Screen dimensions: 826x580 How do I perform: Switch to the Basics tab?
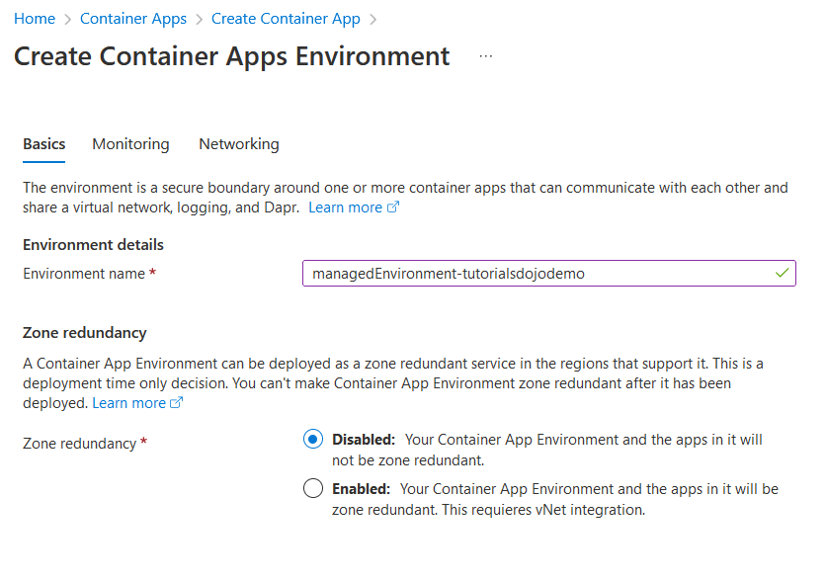[43, 144]
